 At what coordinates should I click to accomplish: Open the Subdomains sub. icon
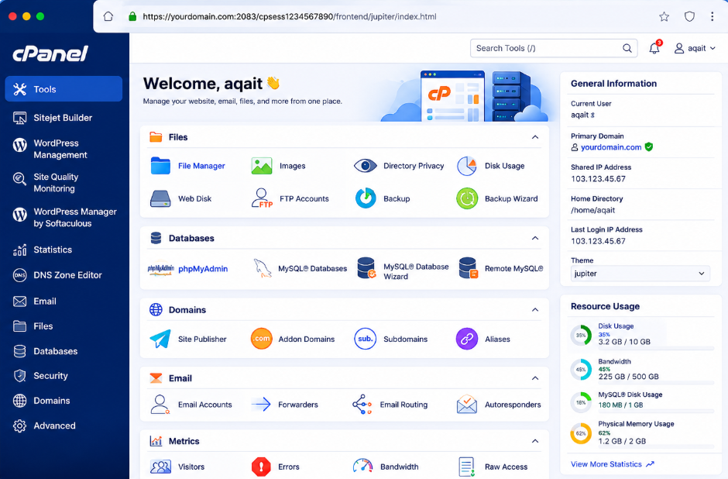pos(365,339)
